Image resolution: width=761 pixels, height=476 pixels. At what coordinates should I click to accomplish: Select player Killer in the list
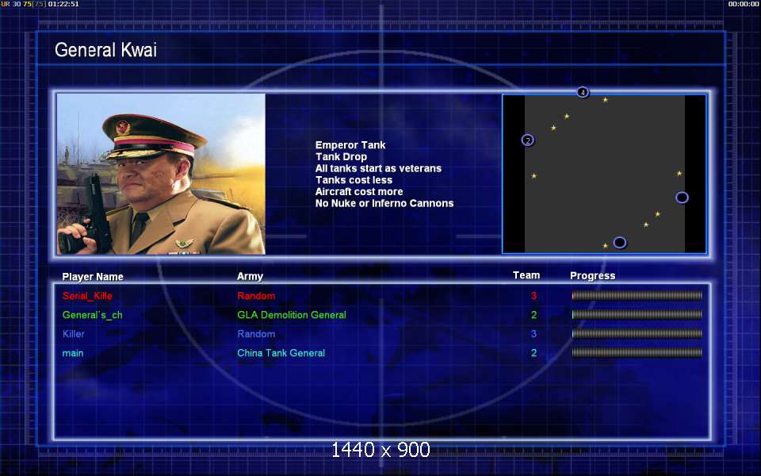(73, 334)
